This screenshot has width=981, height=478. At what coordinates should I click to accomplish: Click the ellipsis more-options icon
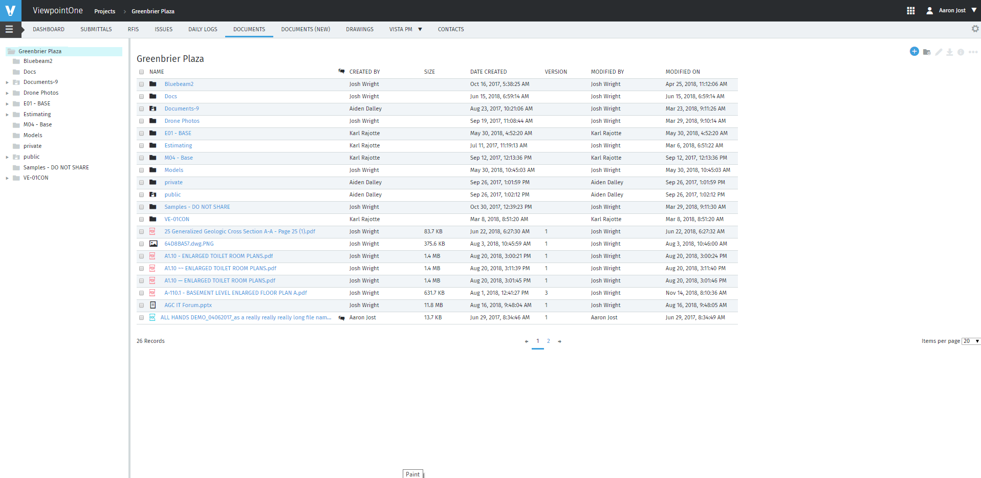(x=973, y=52)
